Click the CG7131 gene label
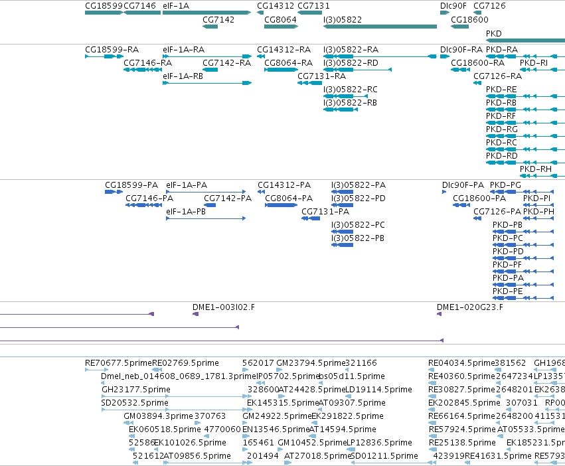Screen dimensions: 565x466 pyautogui.click(x=313, y=6)
